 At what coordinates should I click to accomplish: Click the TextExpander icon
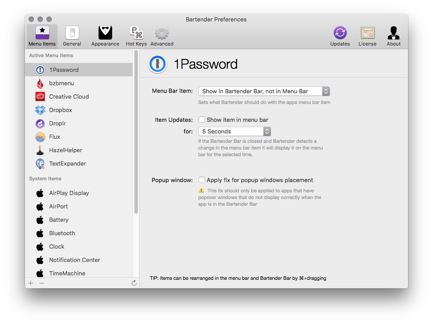point(40,164)
